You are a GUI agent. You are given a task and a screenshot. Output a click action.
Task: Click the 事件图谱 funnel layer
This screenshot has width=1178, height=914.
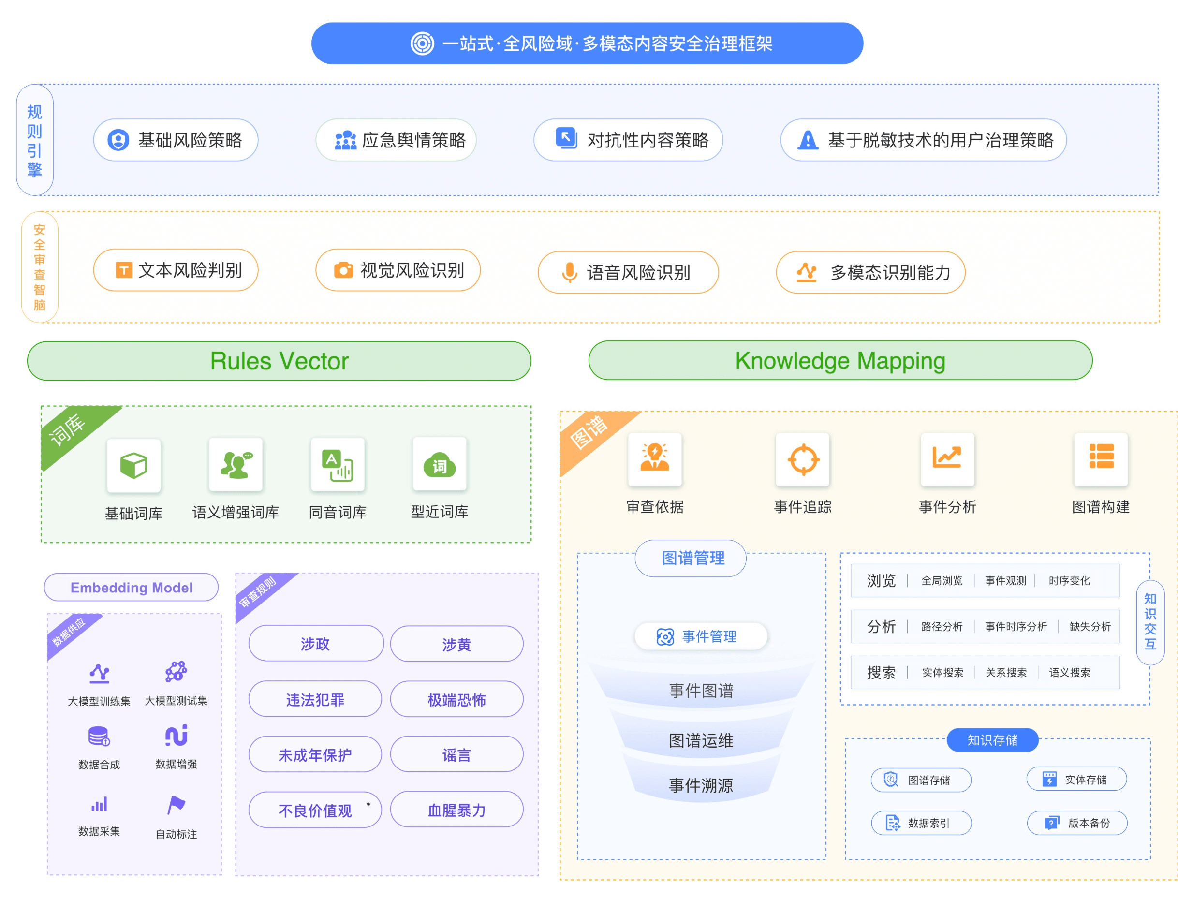click(x=701, y=690)
